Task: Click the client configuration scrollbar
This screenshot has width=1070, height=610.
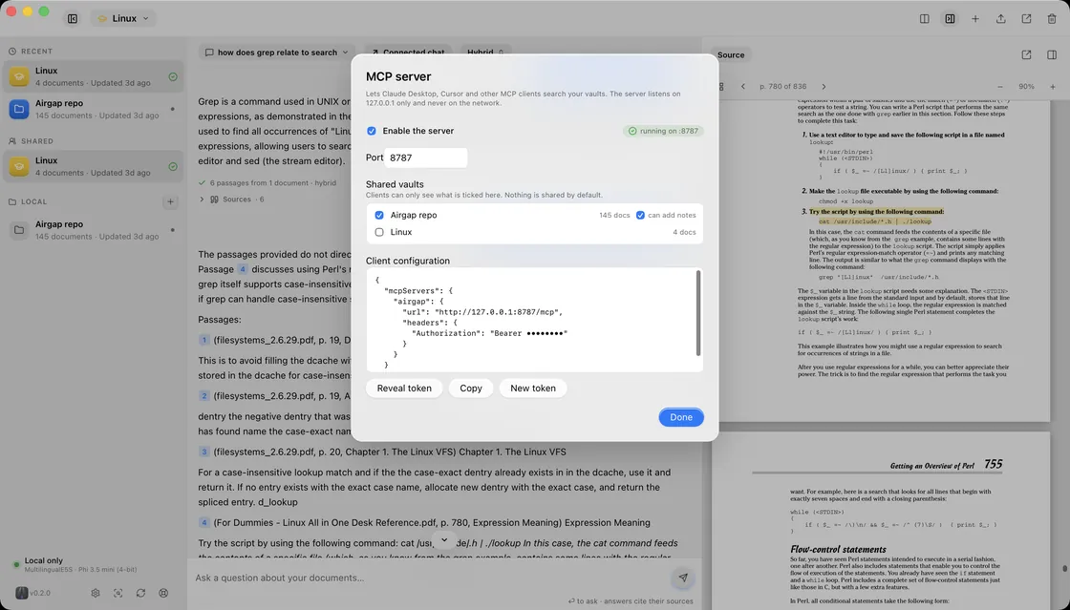Action: coord(698,313)
